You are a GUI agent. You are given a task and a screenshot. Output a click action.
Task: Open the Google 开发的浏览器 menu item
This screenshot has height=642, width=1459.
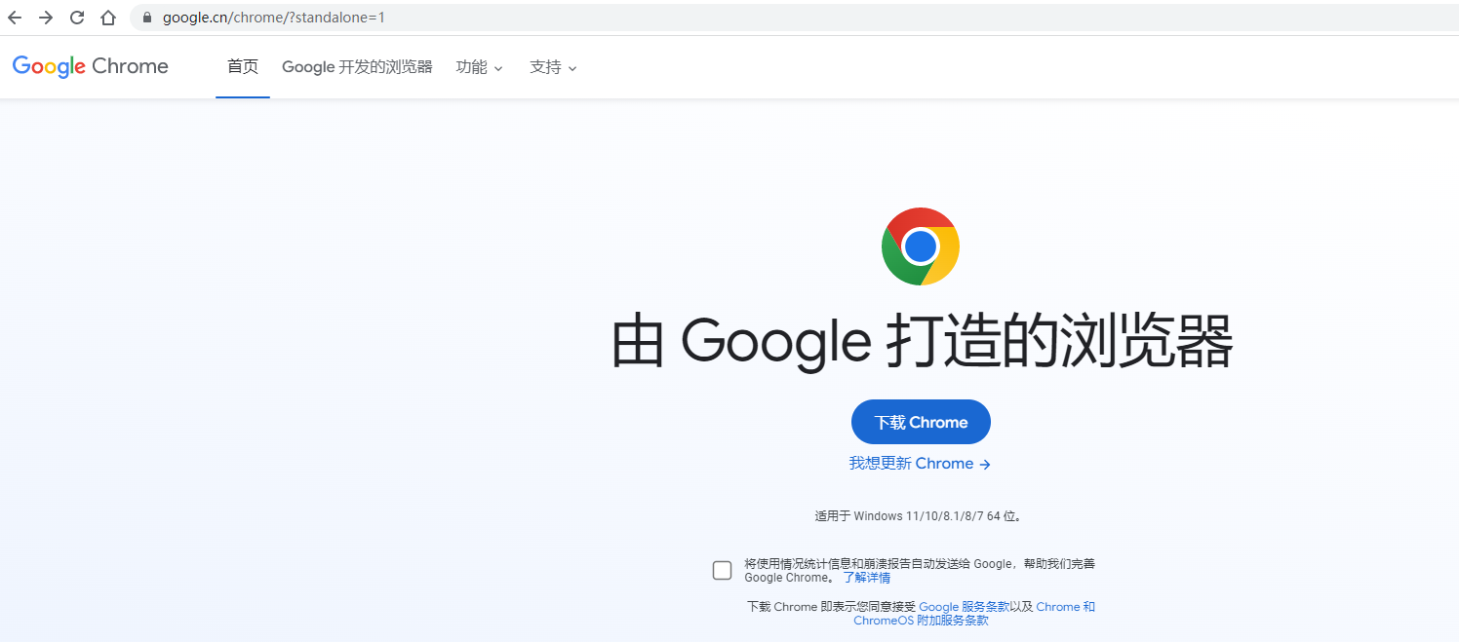356,66
